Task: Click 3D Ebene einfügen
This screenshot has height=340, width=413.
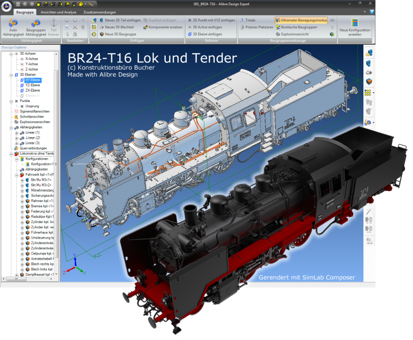Action: coord(205,34)
